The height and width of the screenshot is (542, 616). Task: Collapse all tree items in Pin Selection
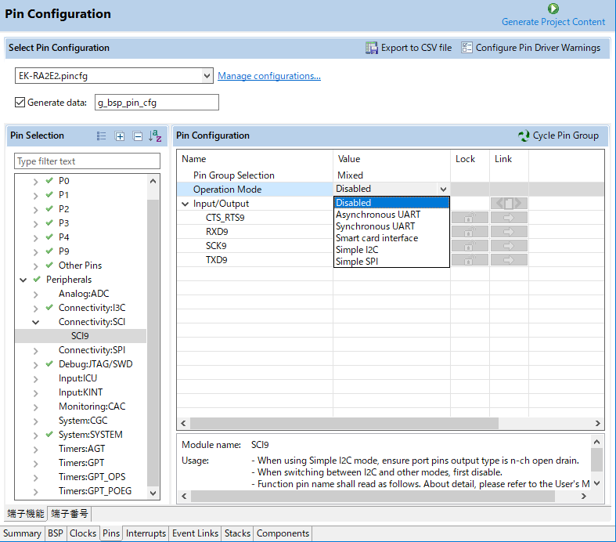138,136
